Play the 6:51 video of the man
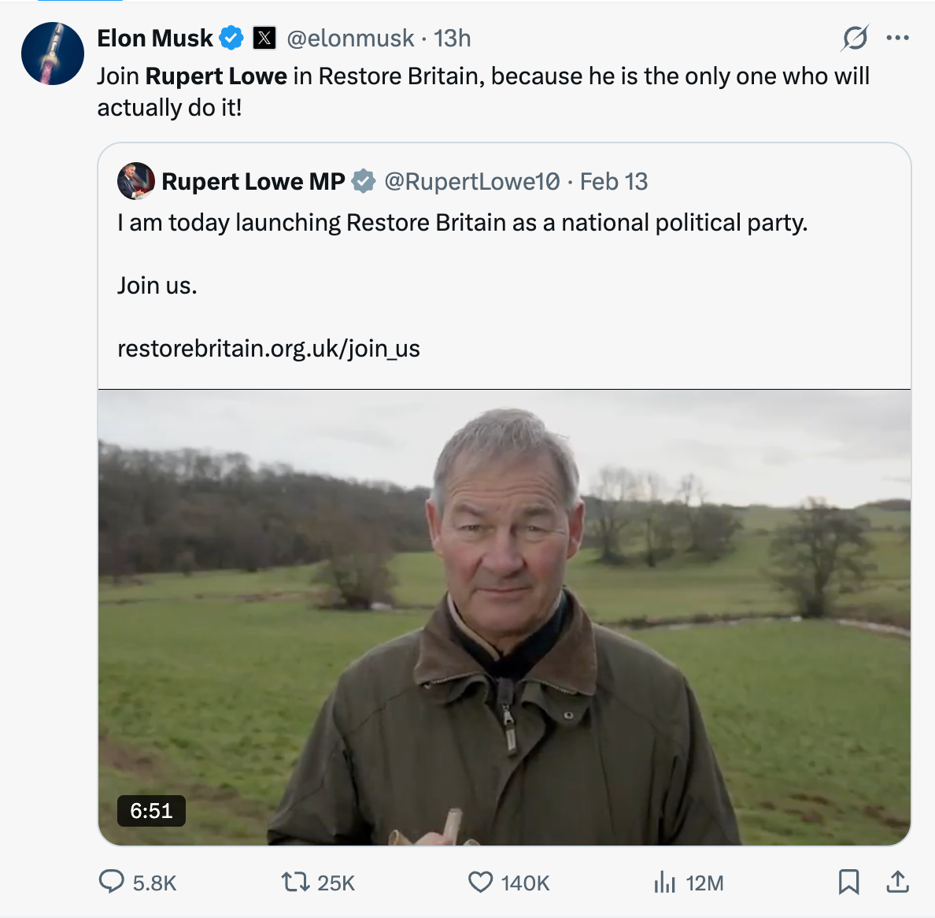935x918 pixels. point(504,617)
